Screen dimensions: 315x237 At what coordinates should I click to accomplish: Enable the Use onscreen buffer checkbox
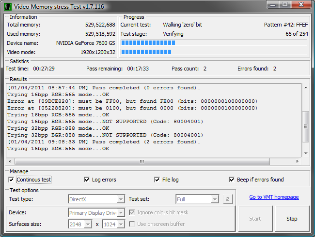tap(132, 224)
